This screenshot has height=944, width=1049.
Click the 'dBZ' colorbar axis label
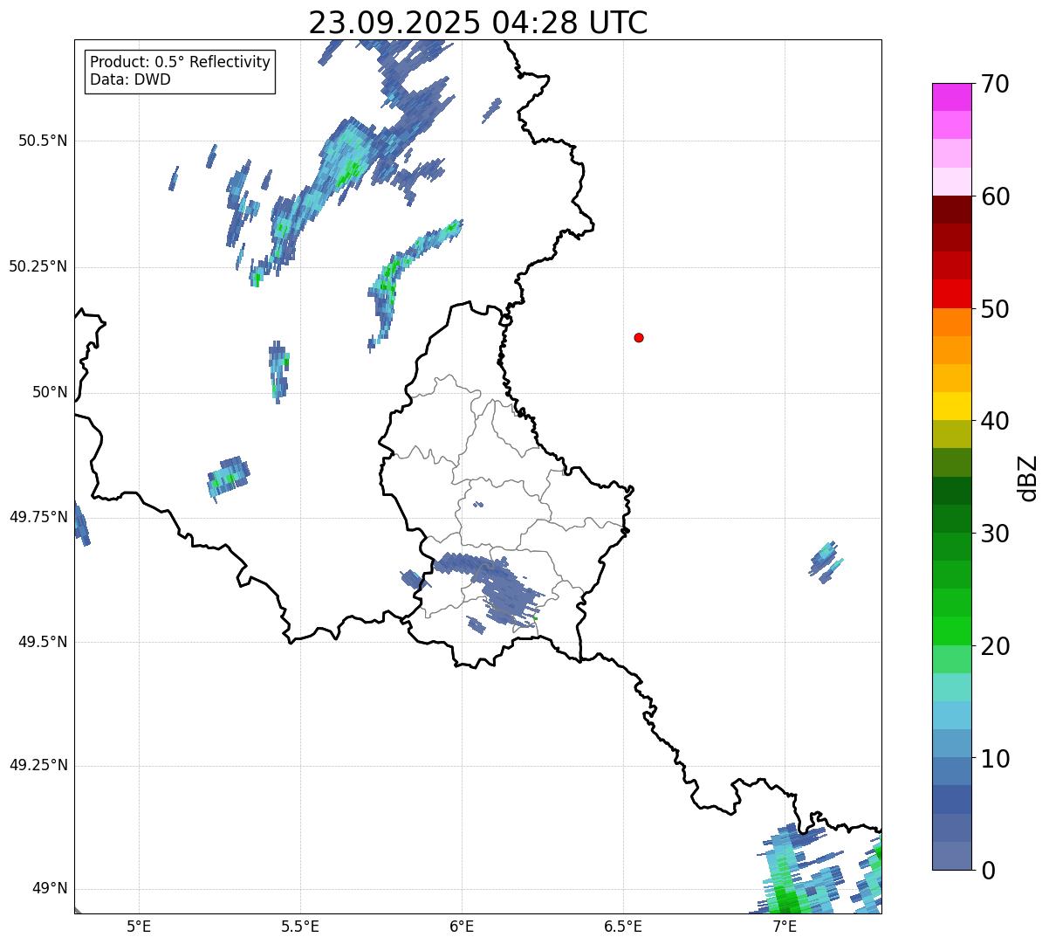tap(1028, 478)
